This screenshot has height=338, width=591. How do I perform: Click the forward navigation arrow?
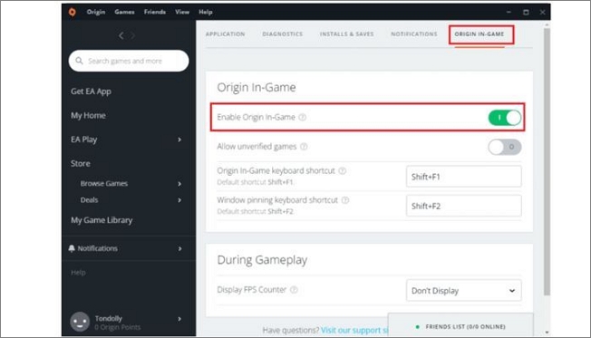click(x=132, y=35)
